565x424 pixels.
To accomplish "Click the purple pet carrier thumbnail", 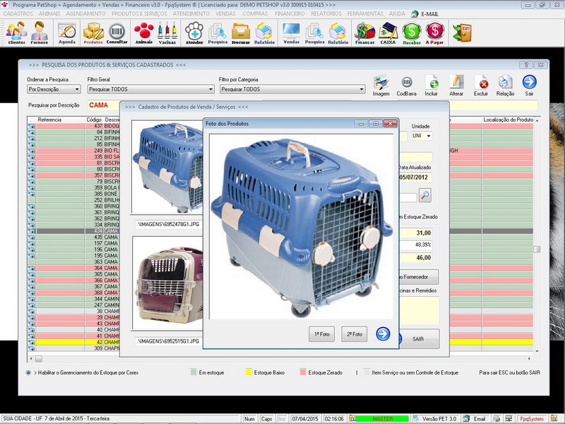I will [x=167, y=283].
